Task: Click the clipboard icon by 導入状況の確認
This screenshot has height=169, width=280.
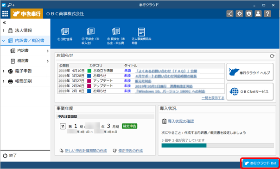Action: (x=164, y=121)
